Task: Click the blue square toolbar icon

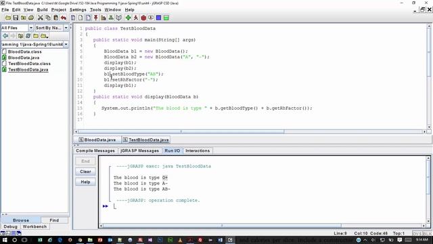Action: tap(158, 18)
